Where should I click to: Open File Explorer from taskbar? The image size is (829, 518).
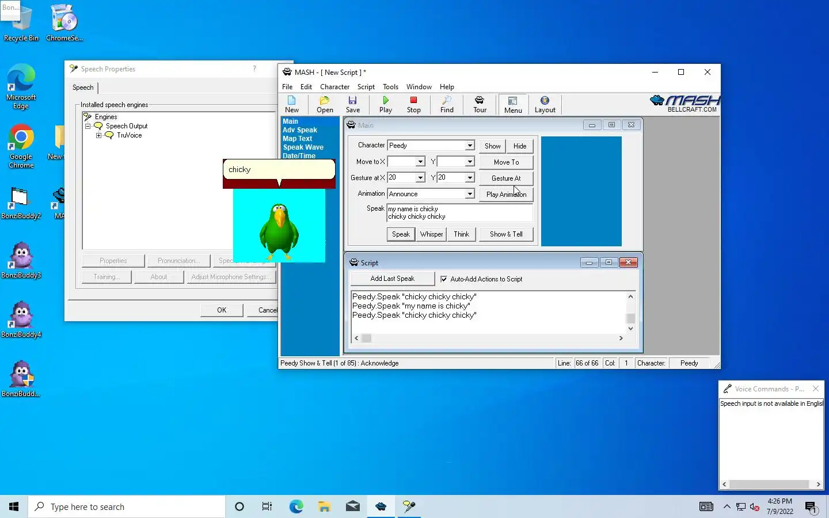[x=325, y=506]
